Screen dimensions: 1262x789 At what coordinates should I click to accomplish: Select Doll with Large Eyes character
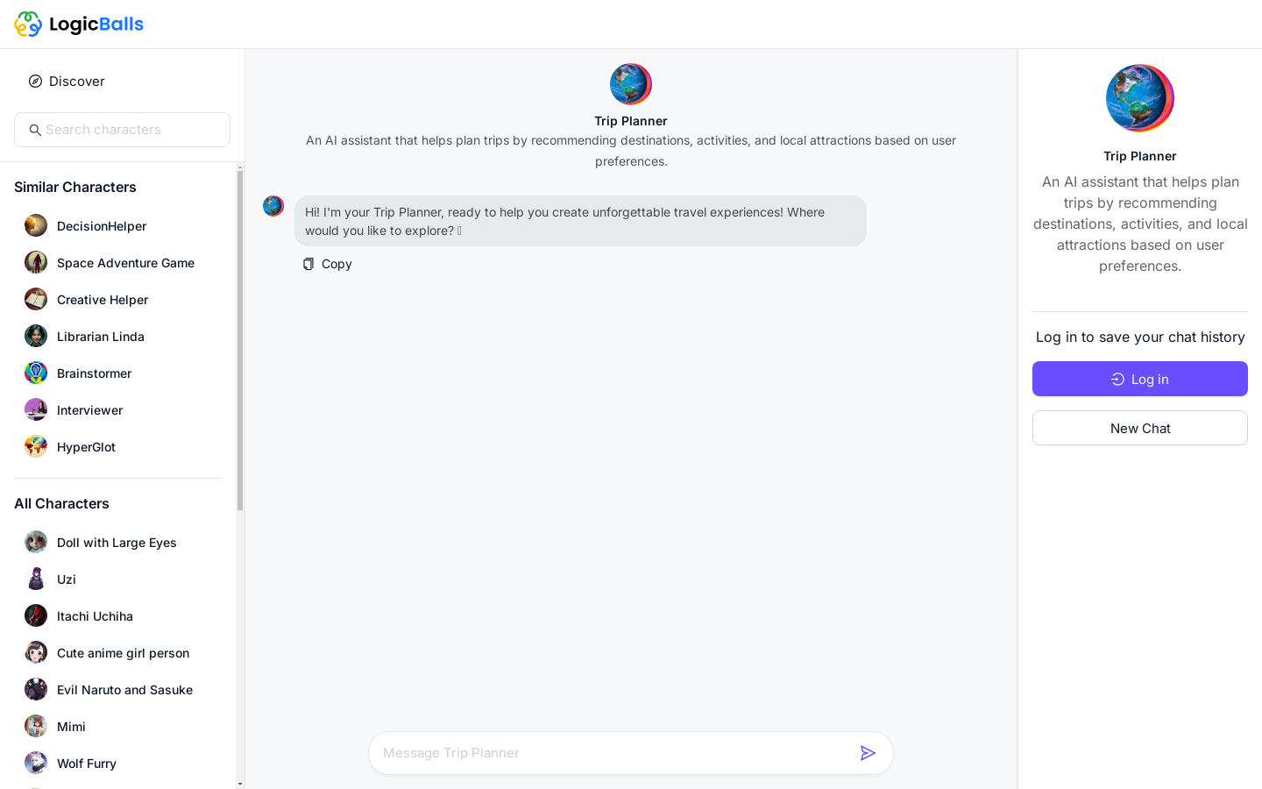click(x=117, y=543)
